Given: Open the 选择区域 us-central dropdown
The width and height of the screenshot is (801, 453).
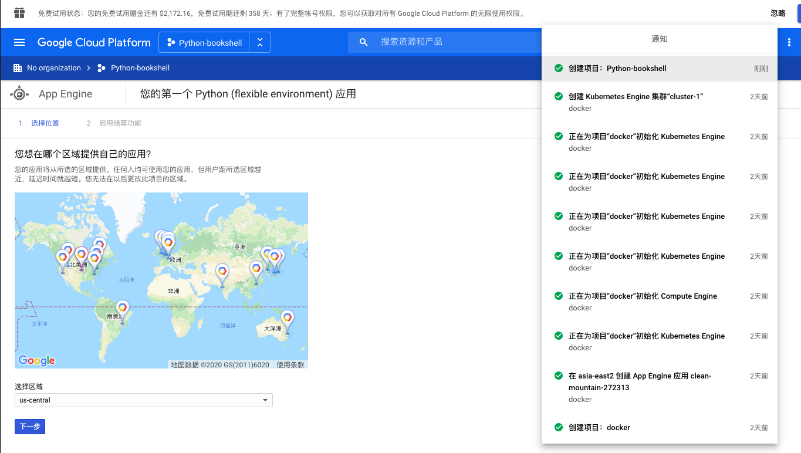Looking at the screenshot, I should pyautogui.click(x=144, y=400).
